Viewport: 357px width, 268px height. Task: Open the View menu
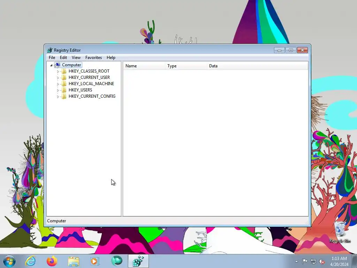pyautogui.click(x=76, y=58)
